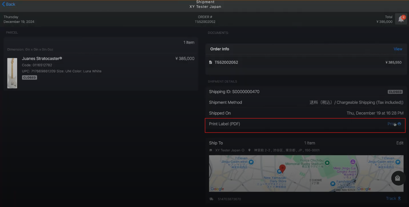Click the store icon before XY Tester Japan
The height and width of the screenshot is (207, 409).
tap(211, 150)
